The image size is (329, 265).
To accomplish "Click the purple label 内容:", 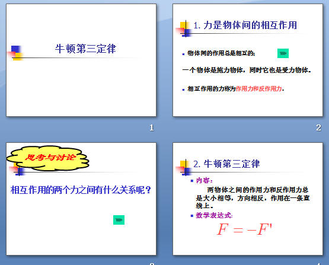I will click(x=205, y=180).
